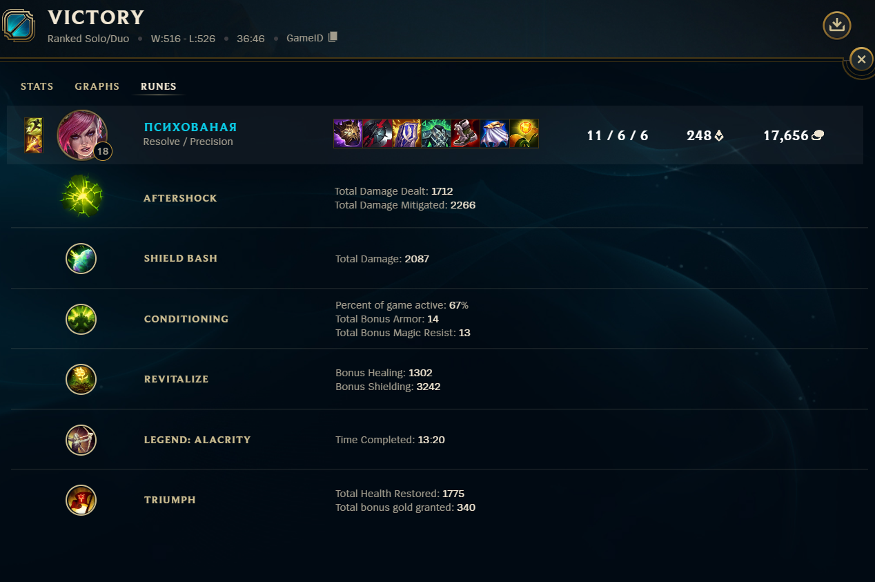The width and height of the screenshot is (875, 582).
Task: Copy GameID with the clipboard icon
Action: tap(333, 37)
